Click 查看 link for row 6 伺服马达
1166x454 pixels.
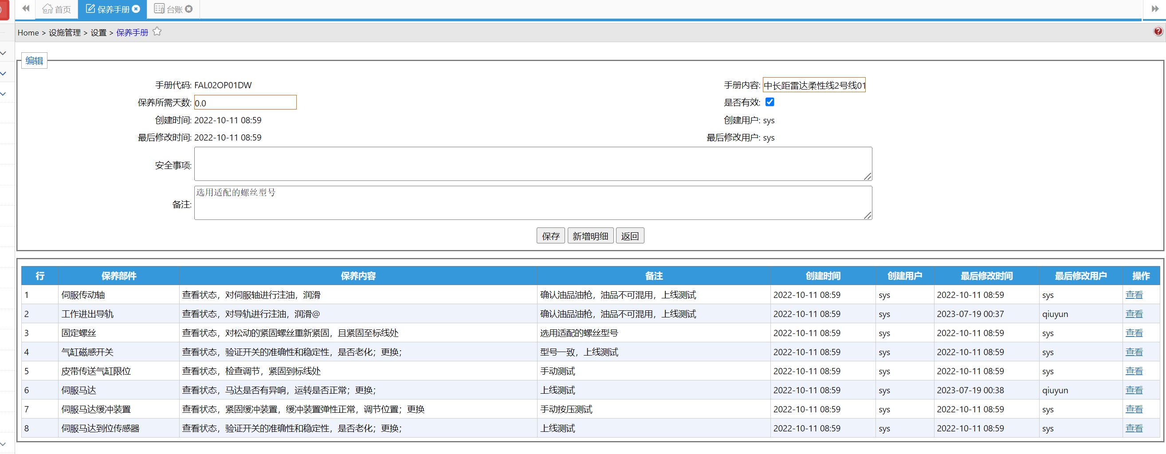[x=1134, y=390]
